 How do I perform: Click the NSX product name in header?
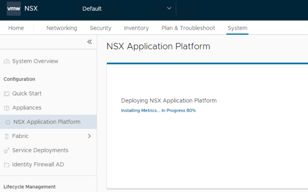pos(31,9)
